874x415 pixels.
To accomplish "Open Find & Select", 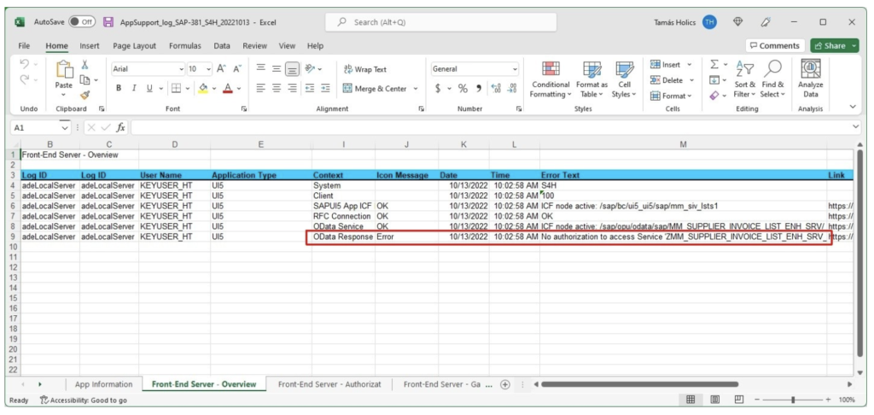I will pos(772,80).
